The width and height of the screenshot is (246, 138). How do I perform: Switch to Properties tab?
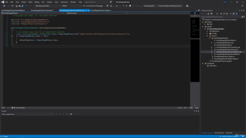point(229,133)
